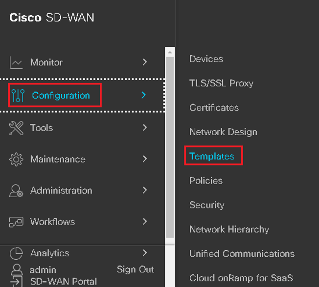The height and width of the screenshot is (287, 319).
Task: Expand the Tools submenu chevron
Action: coord(145,127)
